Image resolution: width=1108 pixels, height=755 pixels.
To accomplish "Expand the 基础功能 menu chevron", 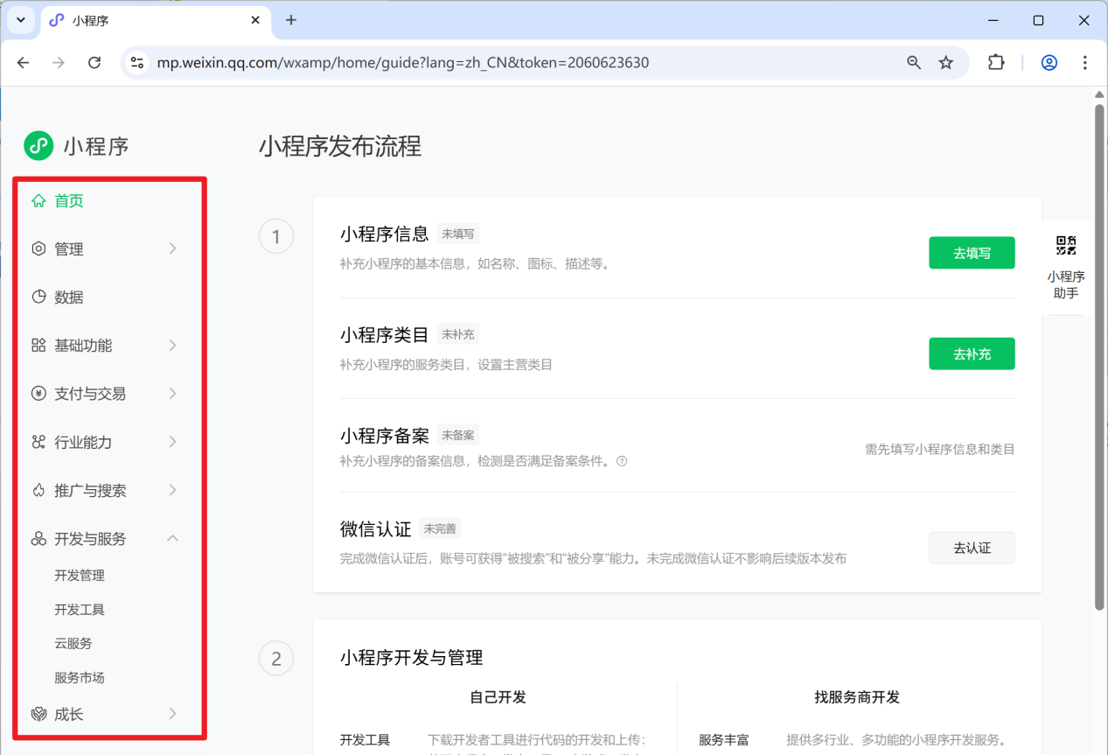I will 173,346.
